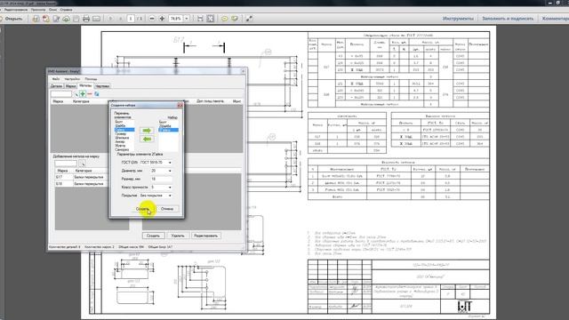Click the edit document icon in Reader toolbar
This screenshot has height=320, width=569.
click(56, 19)
